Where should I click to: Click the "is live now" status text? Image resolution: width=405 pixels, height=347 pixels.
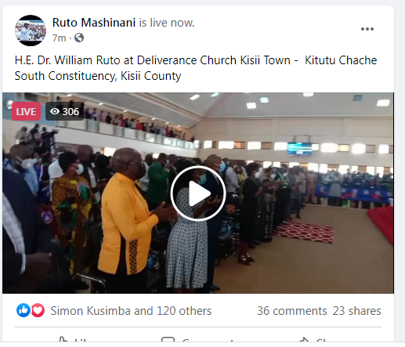[x=167, y=23]
